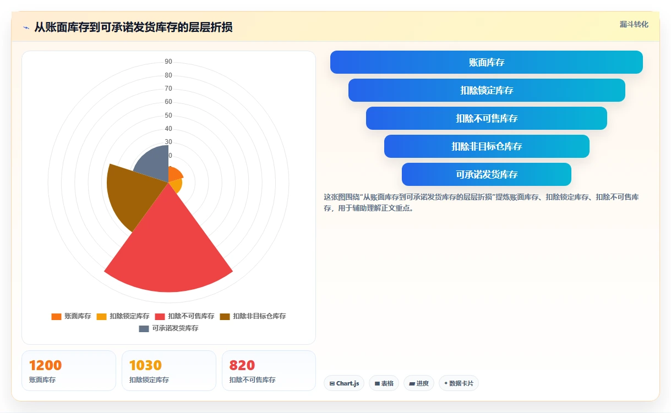Click the 进度 tag chip
Screen dimensions: 671x413
pos(419,383)
